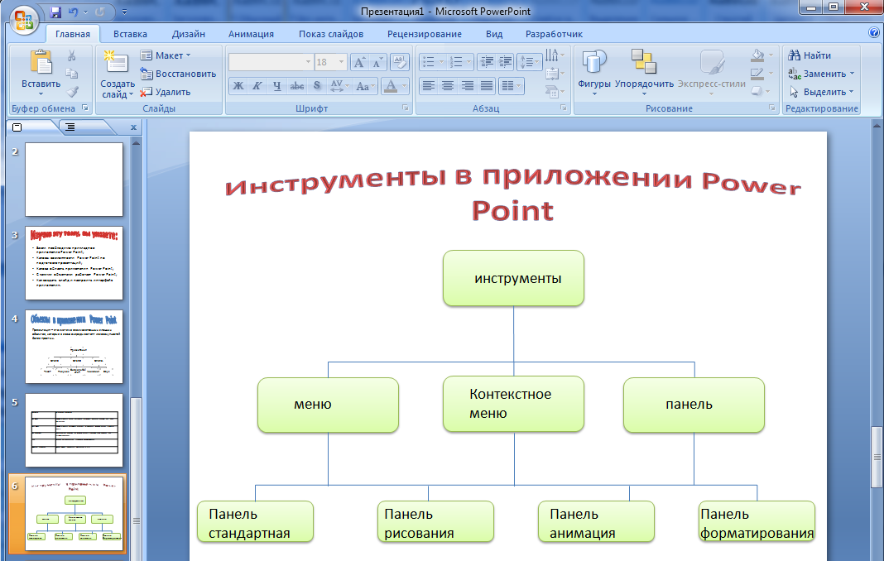Toggle text shadow (S)
The image size is (884, 561).
317,86
